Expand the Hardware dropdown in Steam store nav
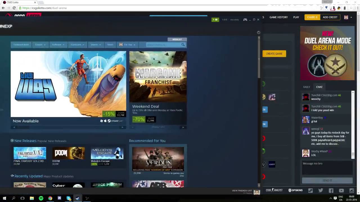This screenshot has width=360, height=202. [77, 45]
